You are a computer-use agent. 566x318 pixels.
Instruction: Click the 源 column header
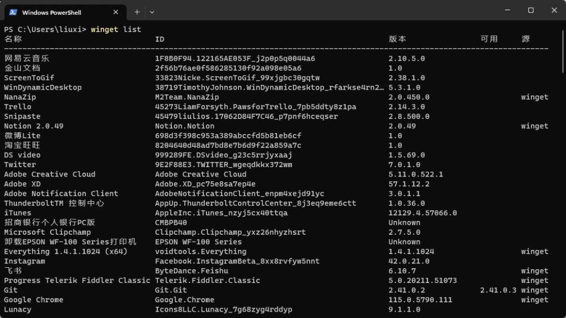tap(526, 39)
